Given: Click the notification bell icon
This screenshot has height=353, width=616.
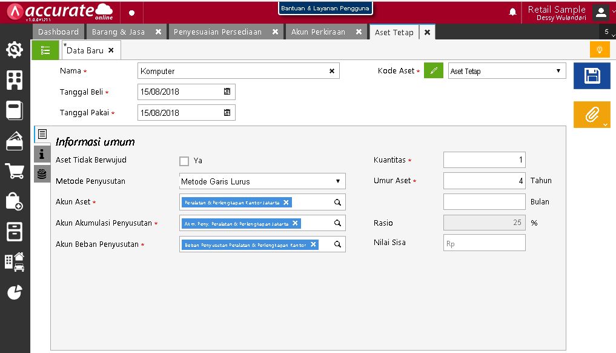Looking at the screenshot, I should (x=512, y=12).
